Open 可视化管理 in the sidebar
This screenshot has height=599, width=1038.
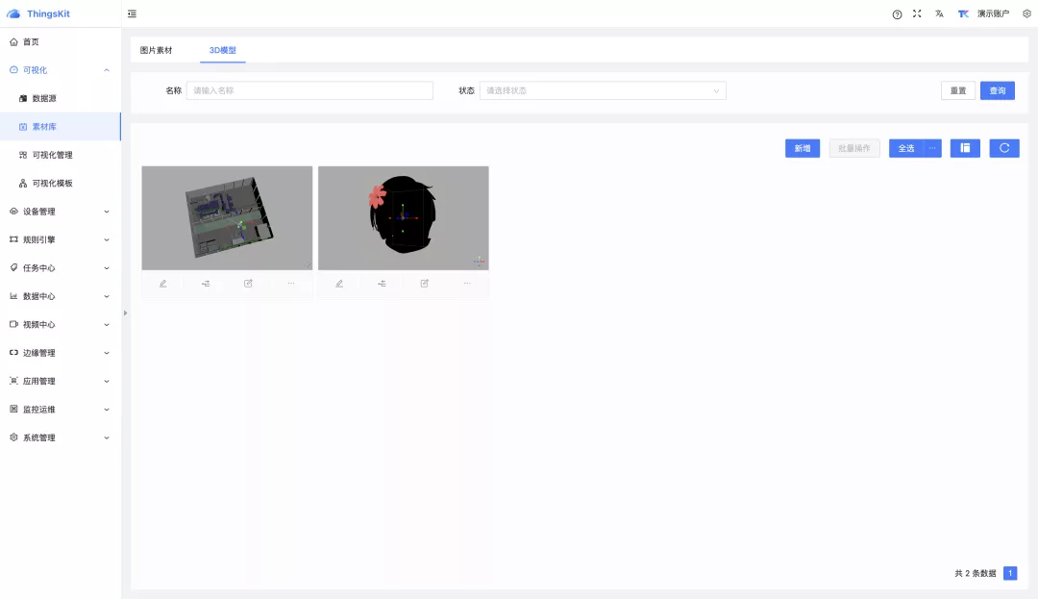coord(52,155)
